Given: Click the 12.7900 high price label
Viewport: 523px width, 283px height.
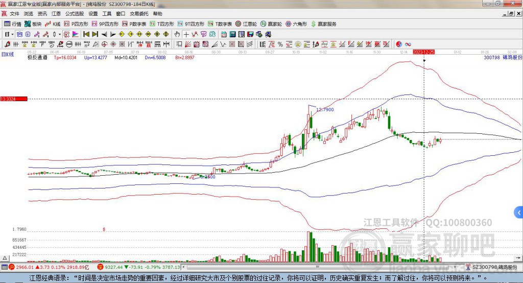Looking at the screenshot, I should [325, 109].
